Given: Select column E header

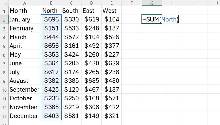Looking at the screenshot, I should tap(111, 3).
